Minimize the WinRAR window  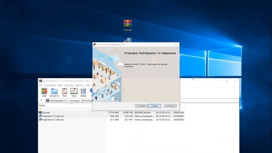pyautogui.click(x=218, y=81)
